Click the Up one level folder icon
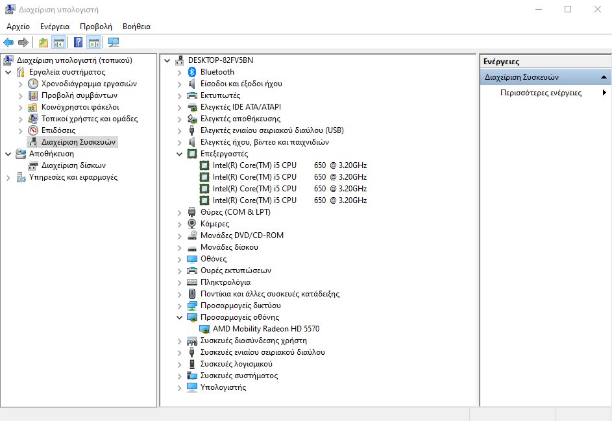Viewport: 612px width, 421px height. [x=43, y=42]
